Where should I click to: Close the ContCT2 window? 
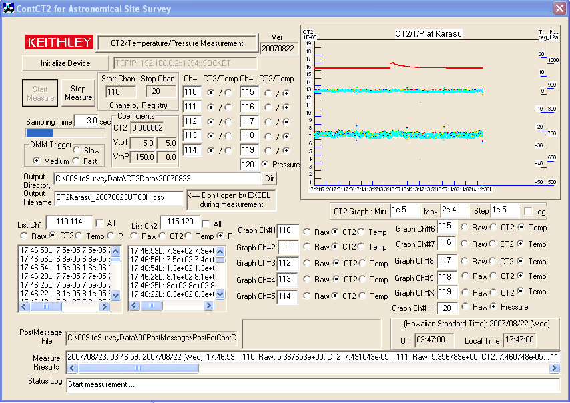559,9
